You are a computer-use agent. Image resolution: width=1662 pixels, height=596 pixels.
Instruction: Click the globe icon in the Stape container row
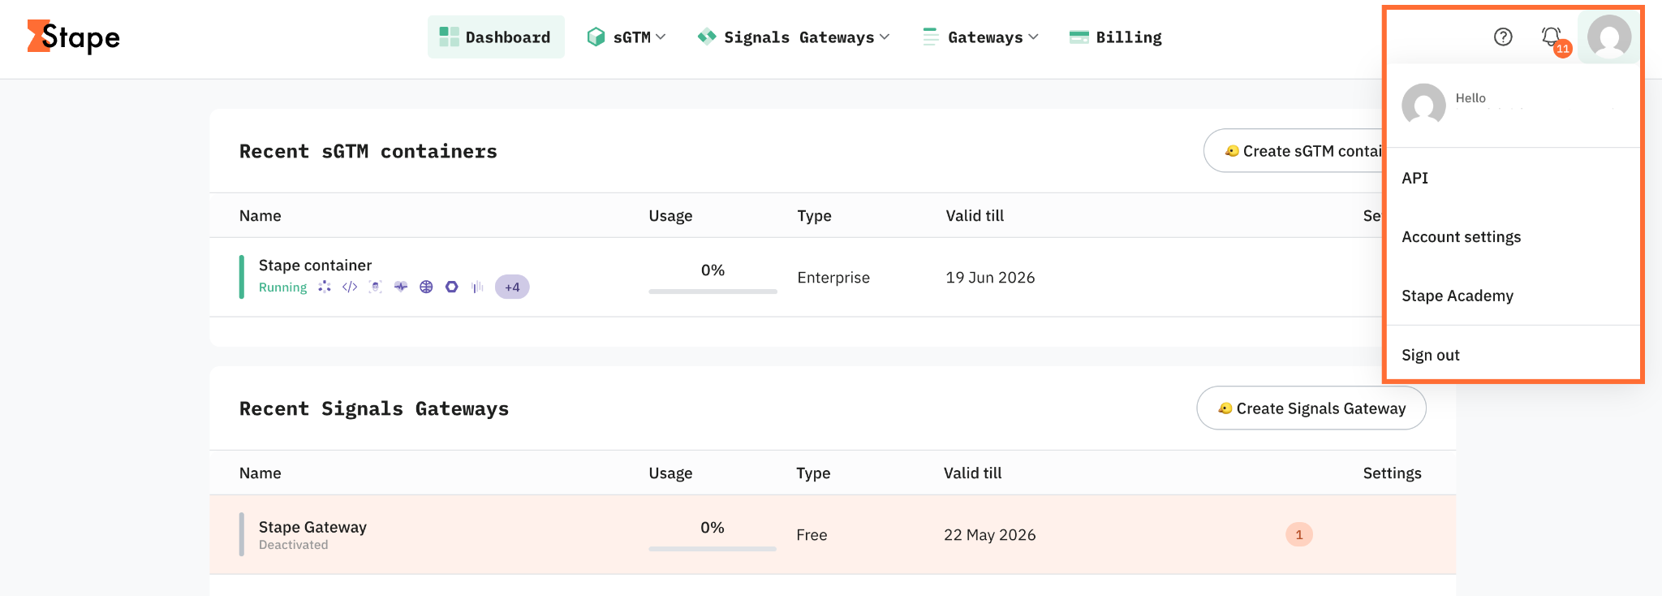coord(426,287)
